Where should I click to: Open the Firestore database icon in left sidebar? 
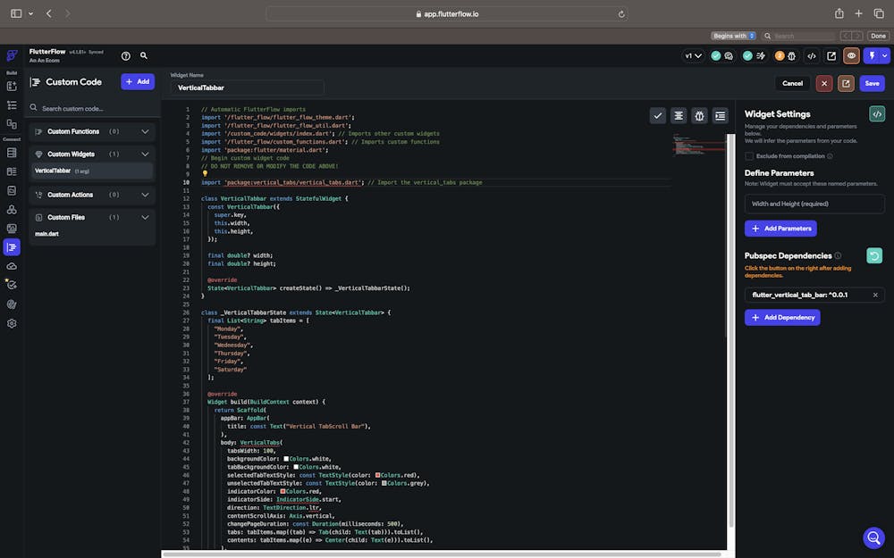pyautogui.click(x=12, y=153)
